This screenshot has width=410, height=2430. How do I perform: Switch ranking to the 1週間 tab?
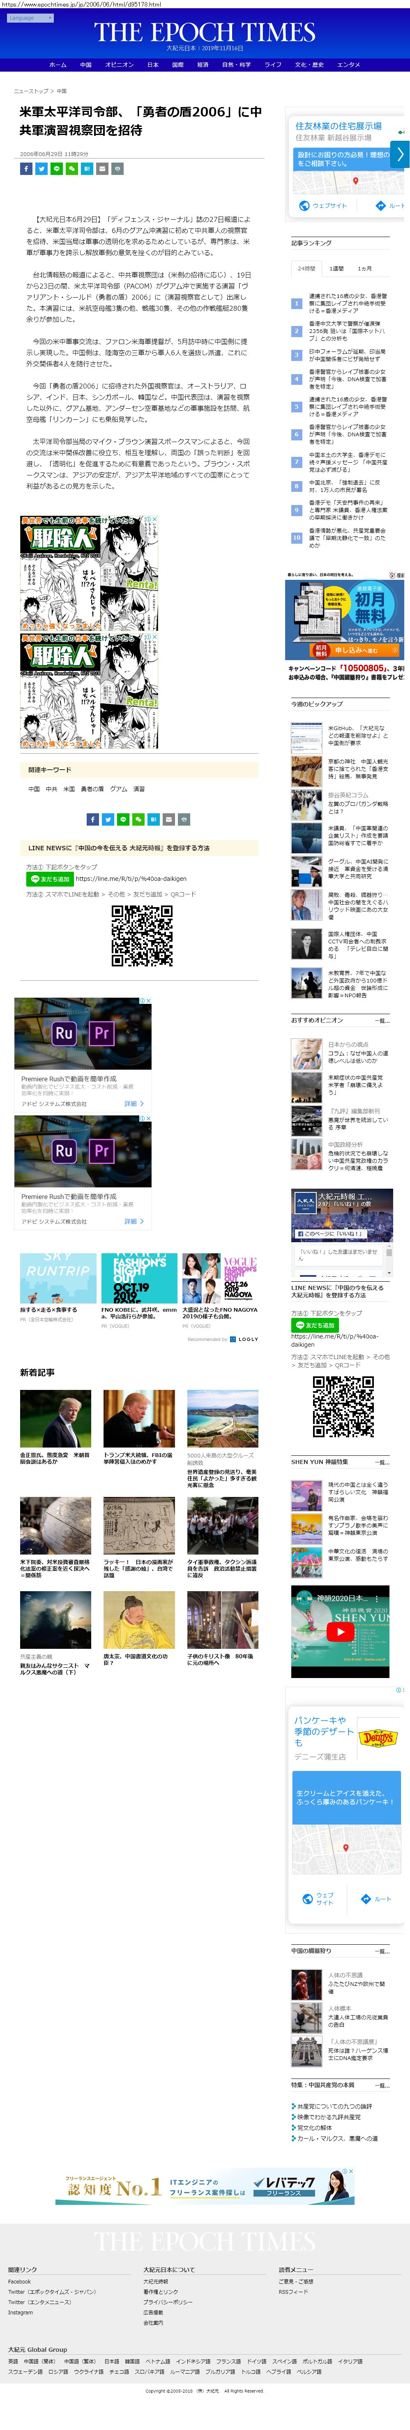336,269
